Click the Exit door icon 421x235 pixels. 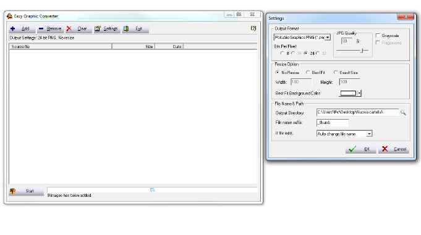click(x=126, y=28)
